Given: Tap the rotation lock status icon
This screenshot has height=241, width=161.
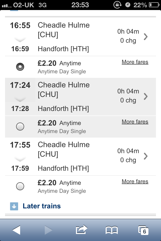Looking at the screenshot, I should [x=117, y=5].
